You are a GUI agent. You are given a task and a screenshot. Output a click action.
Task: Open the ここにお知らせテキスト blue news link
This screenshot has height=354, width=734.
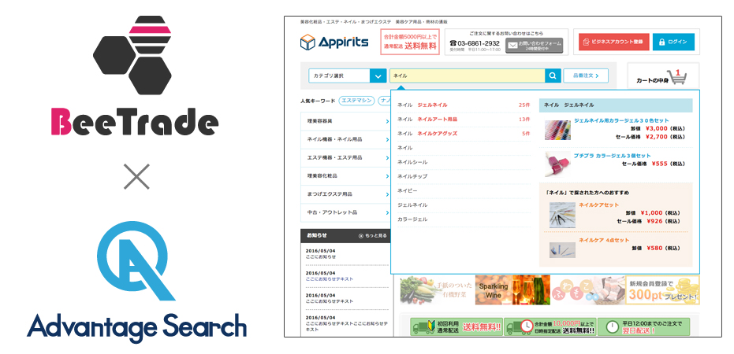(x=330, y=278)
